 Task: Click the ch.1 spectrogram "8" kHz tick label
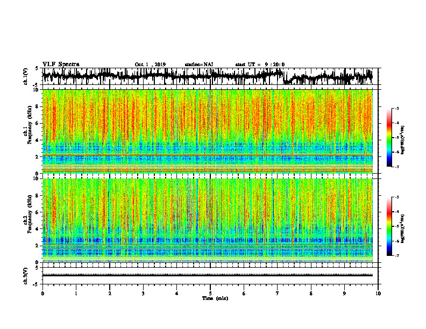tap(38, 106)
